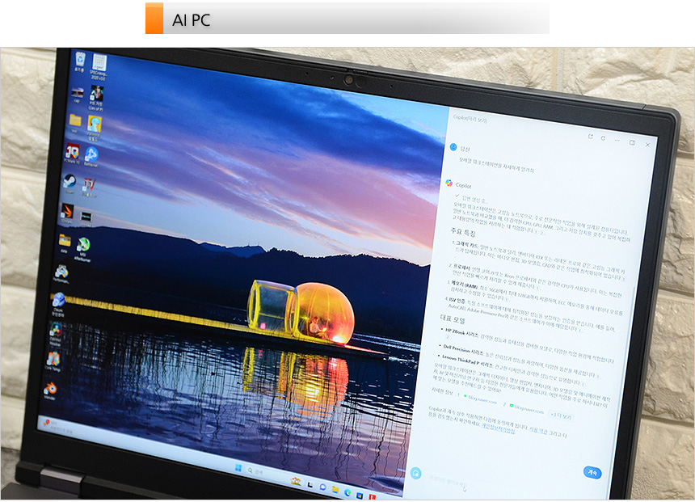Open the Steam desktop shortcut

69,184
